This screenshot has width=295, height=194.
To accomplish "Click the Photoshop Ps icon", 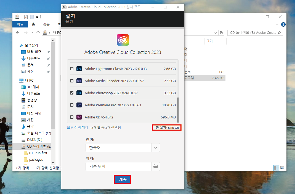I will pos(79,93).
